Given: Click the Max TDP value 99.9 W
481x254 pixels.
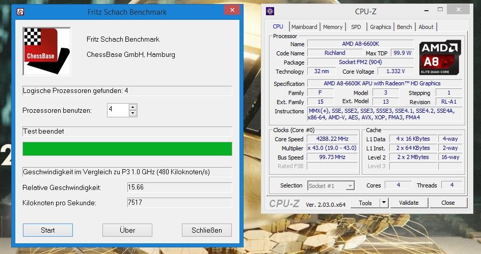Looking at the screenshot, I should tap(402, 53).
